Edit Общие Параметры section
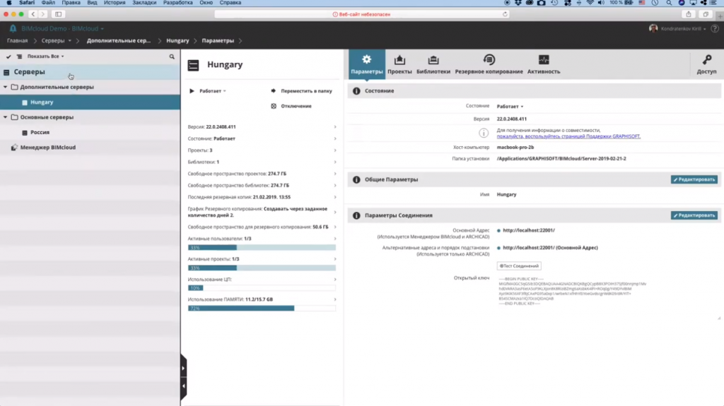This screenshot has width=724, height=406. [694, 179]
